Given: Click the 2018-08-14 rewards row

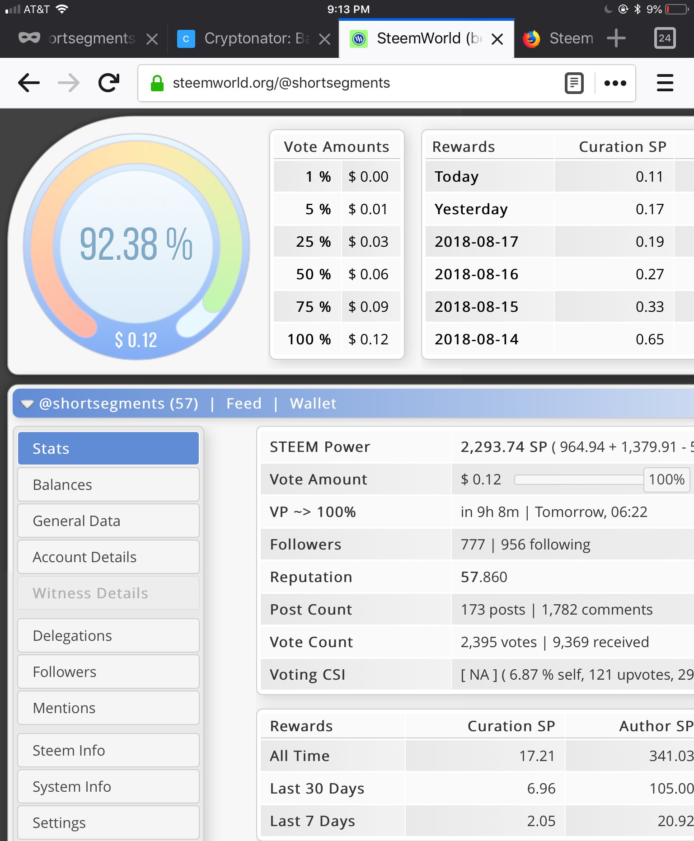Looking at the screenshot, I should [559, 339].
